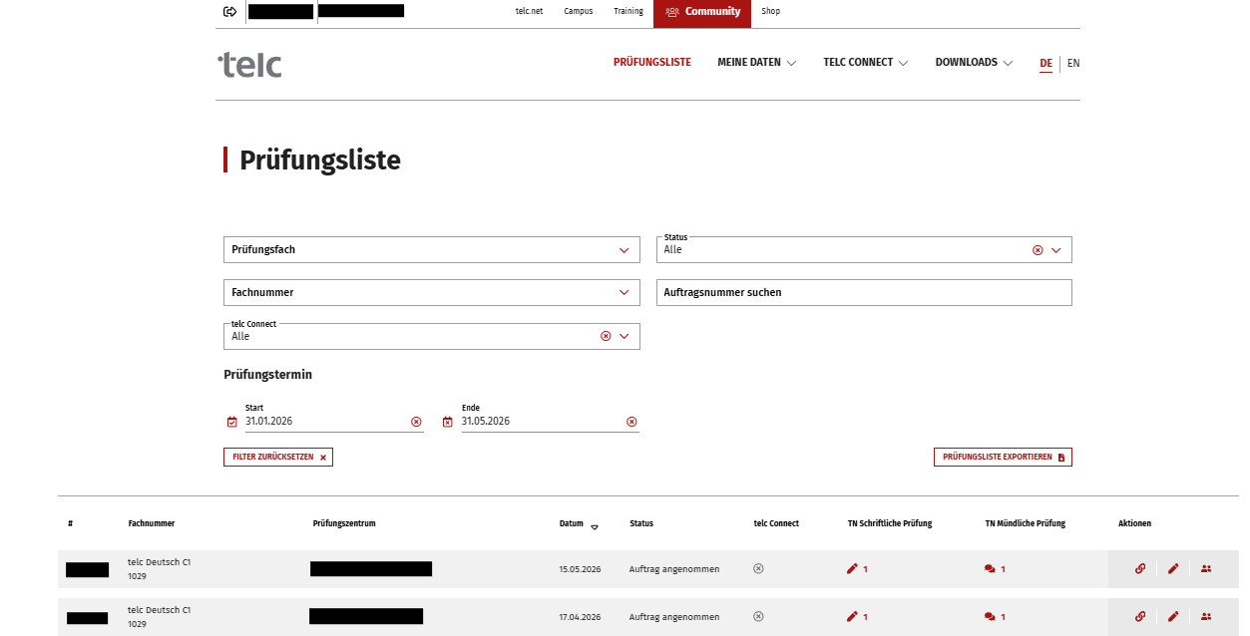Click the telc logo
The image size is (1250, 636).
click(x=249, y=65)
